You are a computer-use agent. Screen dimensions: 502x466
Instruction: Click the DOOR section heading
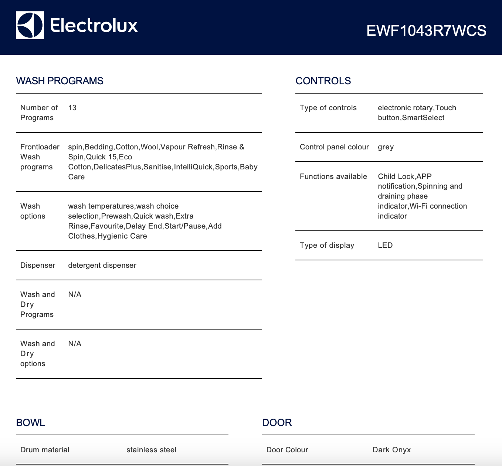[x=277, y=422]
